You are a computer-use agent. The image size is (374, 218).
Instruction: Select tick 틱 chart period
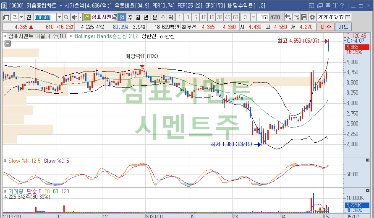(170, 17)
